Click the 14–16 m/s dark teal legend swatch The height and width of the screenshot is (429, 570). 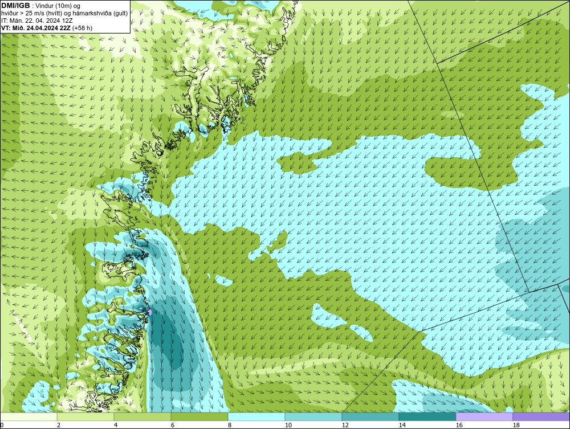427,416
